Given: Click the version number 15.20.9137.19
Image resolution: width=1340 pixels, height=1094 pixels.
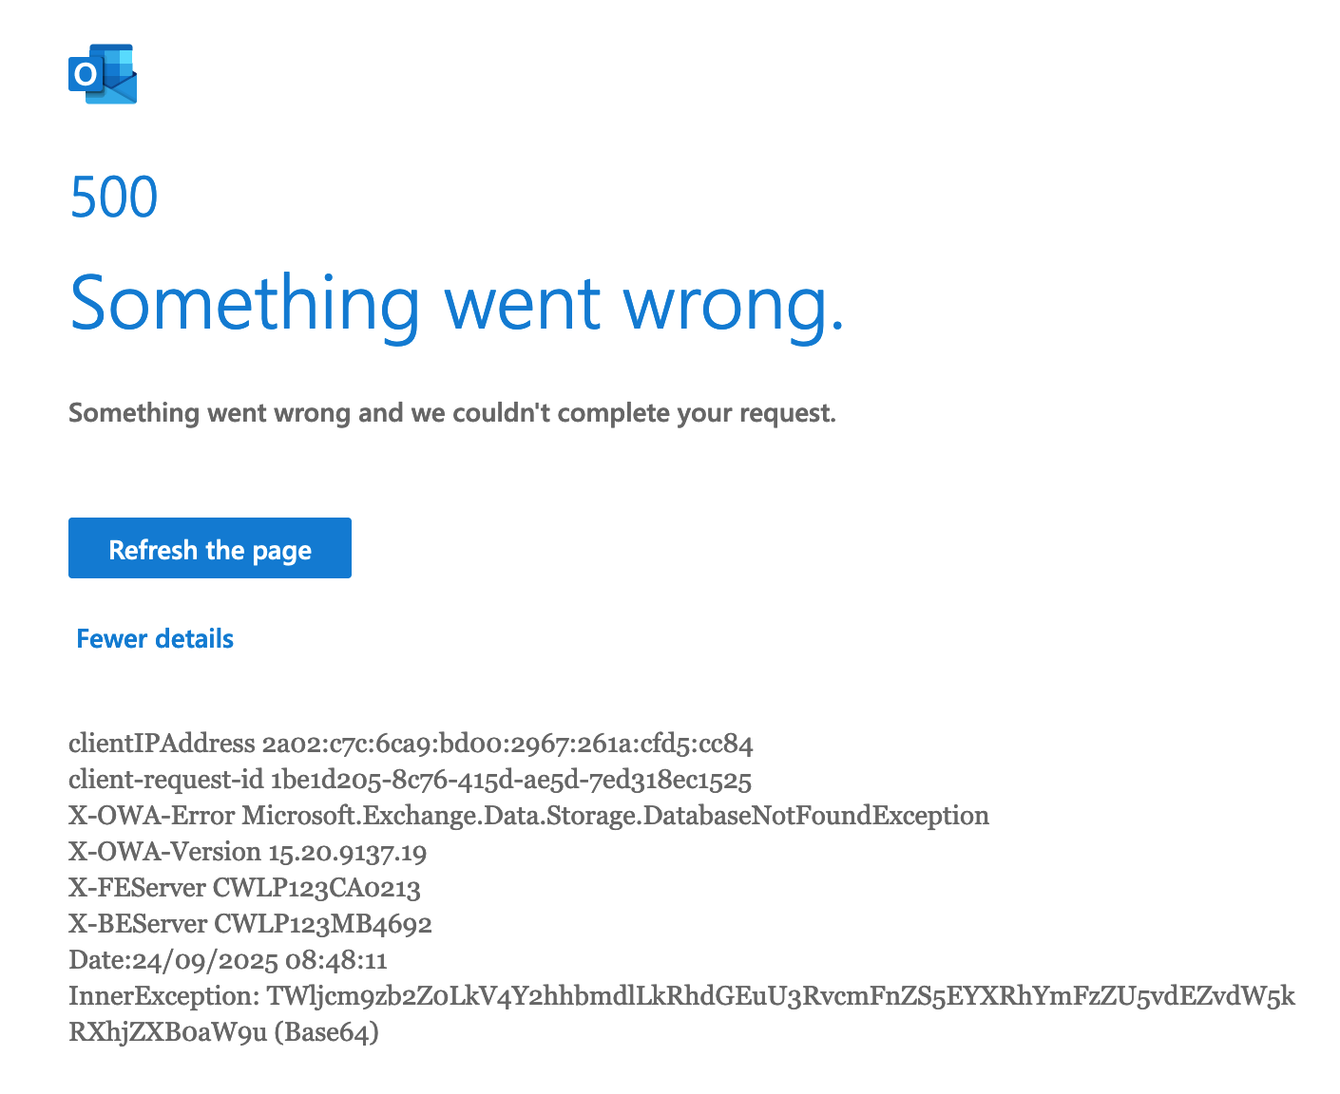Looking at the screenshot, I should point(348,852).
